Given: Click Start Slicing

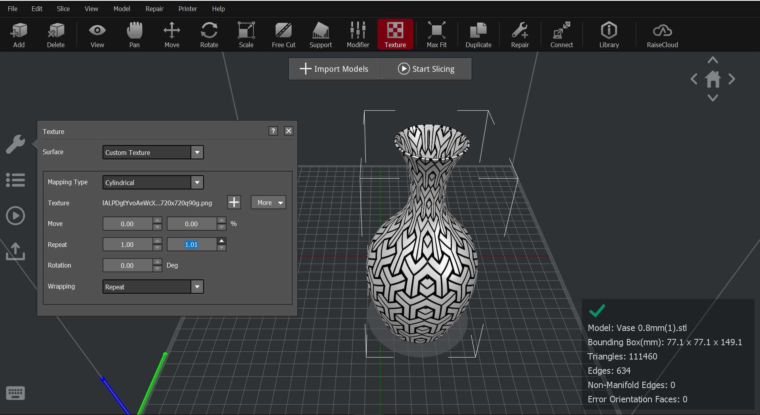Looking at the screenshot, I should coord(426,69).
